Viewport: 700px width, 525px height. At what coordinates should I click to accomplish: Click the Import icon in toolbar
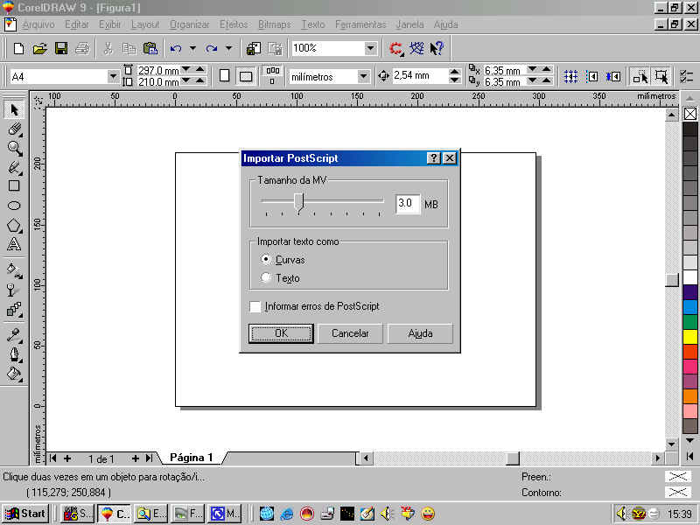click(254, 48)
